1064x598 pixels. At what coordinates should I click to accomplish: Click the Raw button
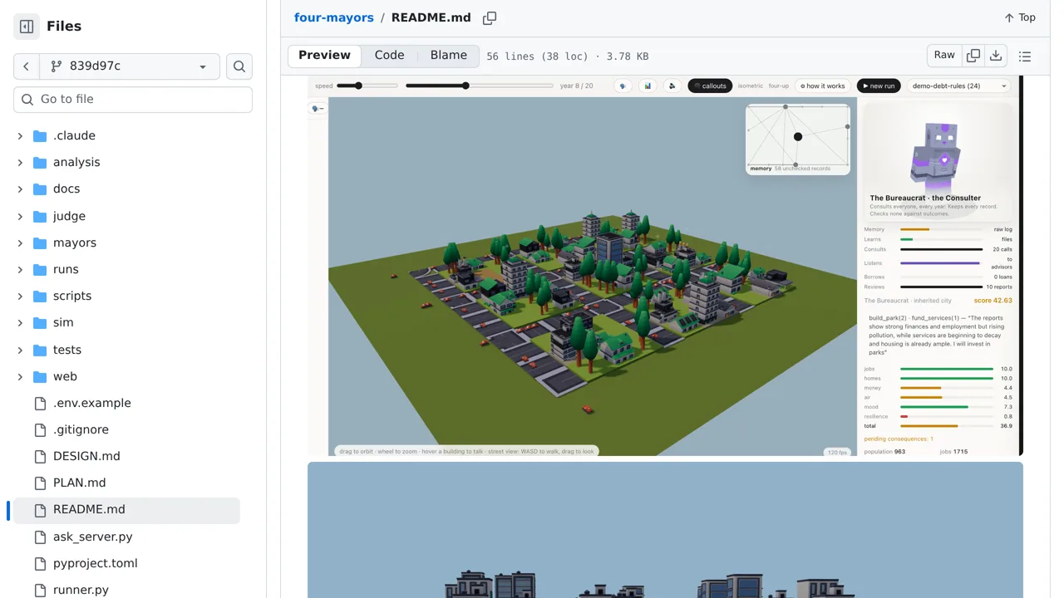[x=944, y=56]
